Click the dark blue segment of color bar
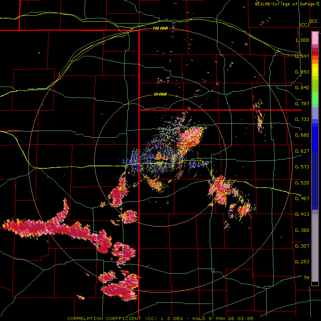This screenshot has height=321, width=321. [x=315, y=182]
